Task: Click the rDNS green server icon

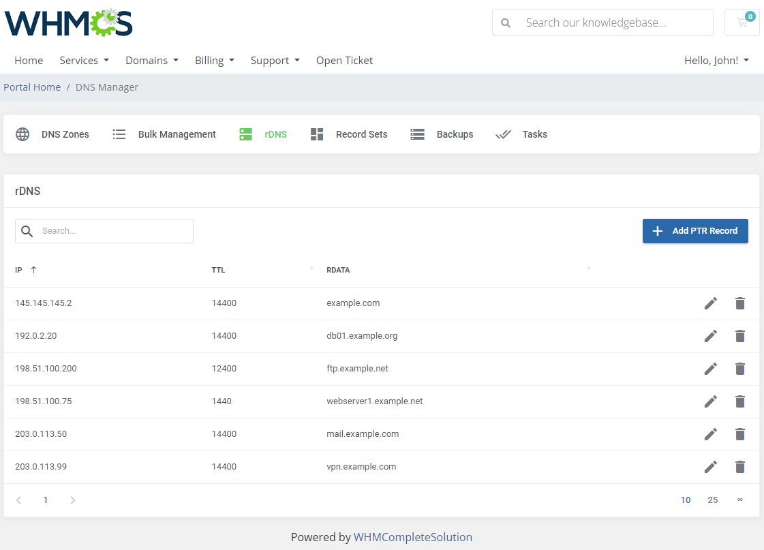Action: (x=245, y=134)
